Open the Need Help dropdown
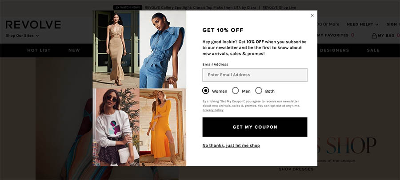 point(363,24)
